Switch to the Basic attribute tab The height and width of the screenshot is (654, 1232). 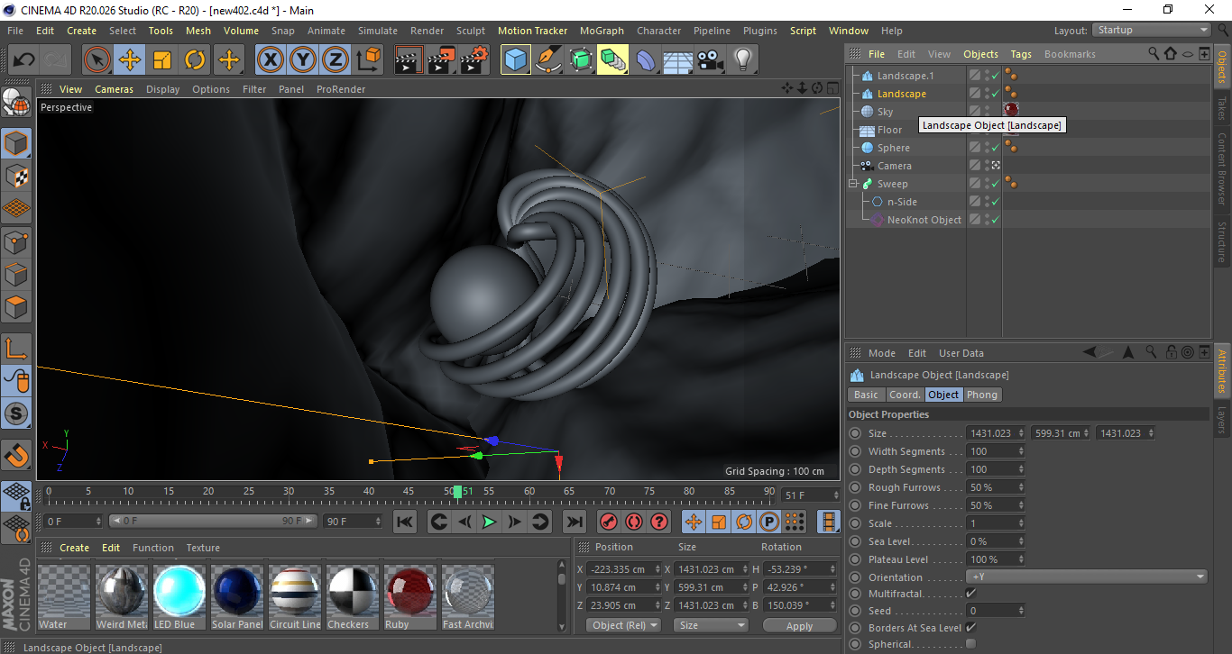[866, 395]
